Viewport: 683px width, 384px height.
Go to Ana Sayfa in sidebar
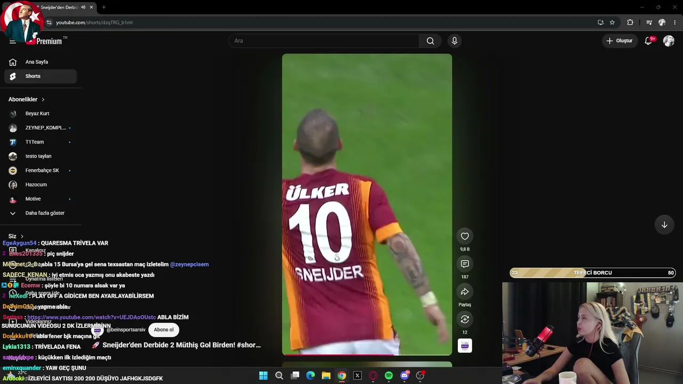point(41,62)
